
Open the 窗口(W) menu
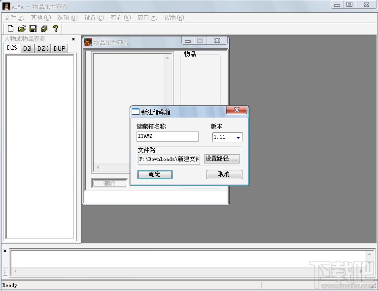click(x=147, y=18)
